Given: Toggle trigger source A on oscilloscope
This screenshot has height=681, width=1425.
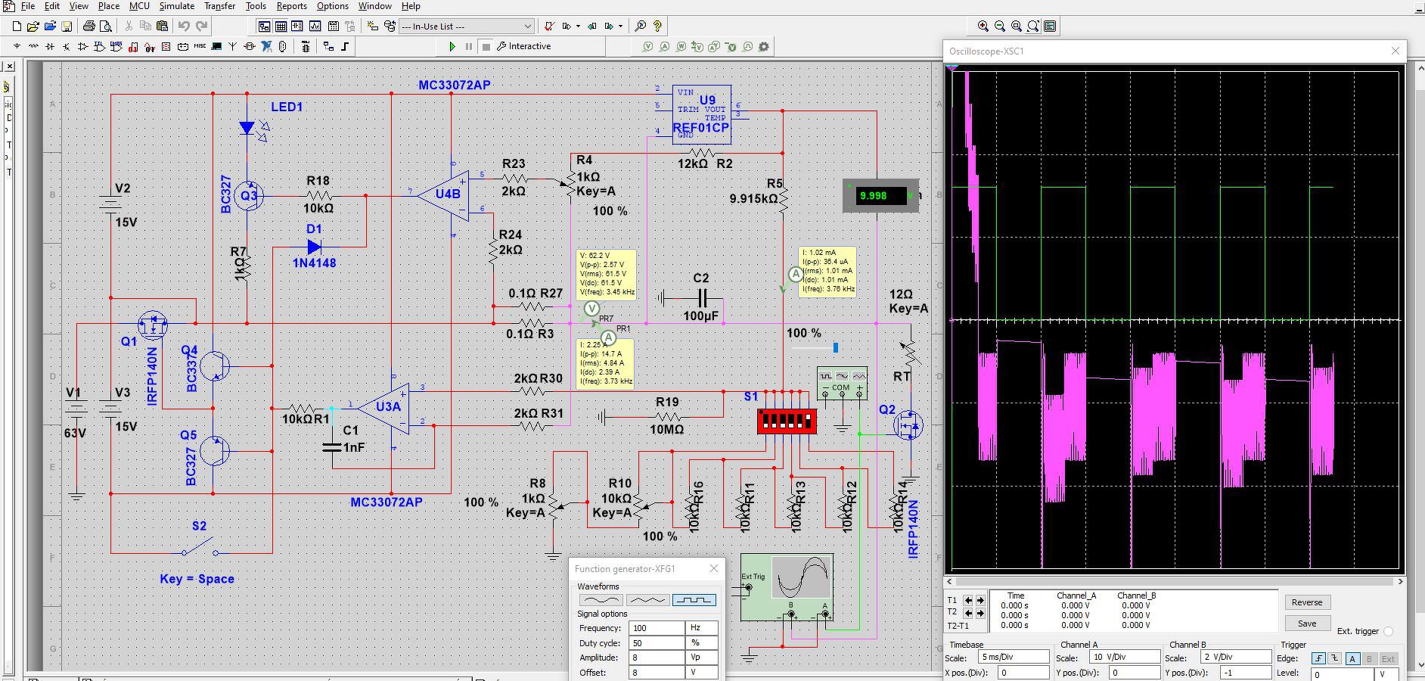Looking at the screenshot, I should tap(1352, 658).
